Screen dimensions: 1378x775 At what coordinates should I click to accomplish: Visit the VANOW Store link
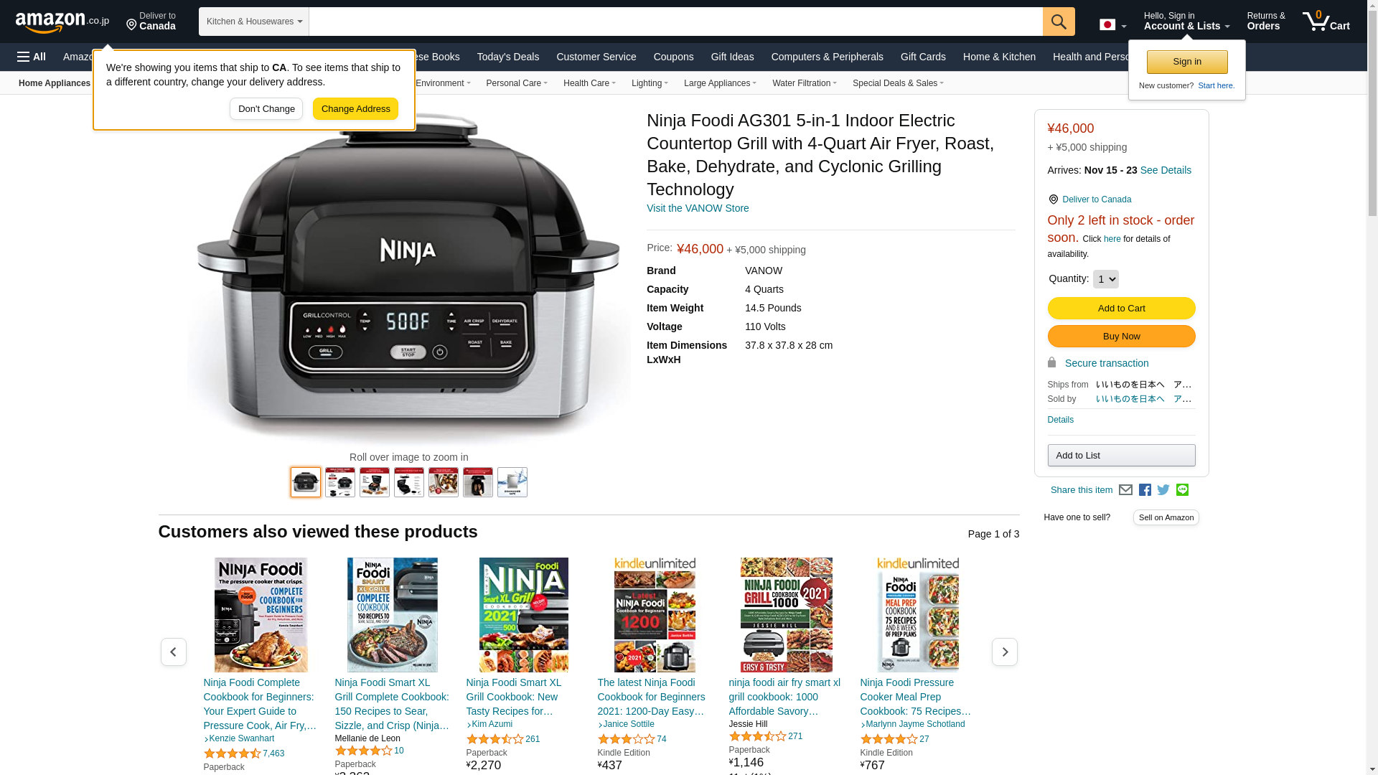tap(698, 208)
